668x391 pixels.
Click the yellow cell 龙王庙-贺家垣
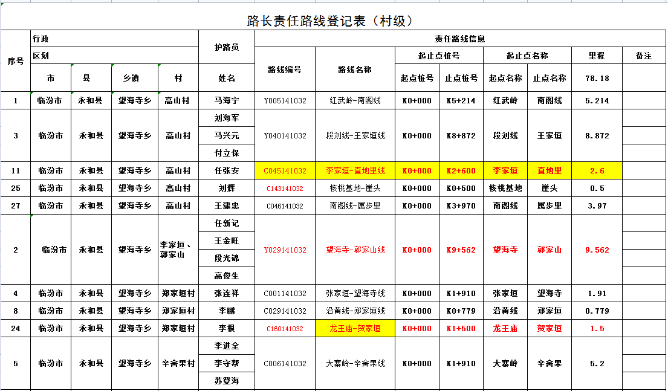click(355, 329)
